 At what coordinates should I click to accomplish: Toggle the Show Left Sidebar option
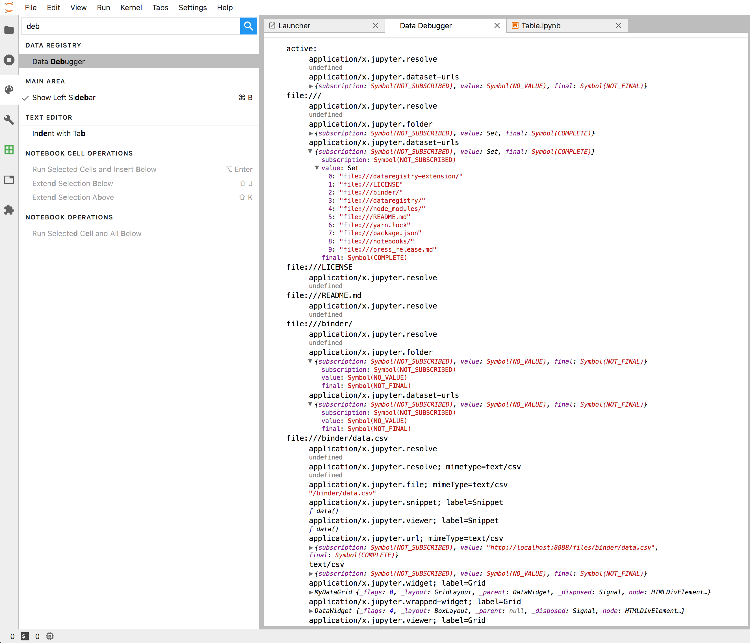click(64, 98)
